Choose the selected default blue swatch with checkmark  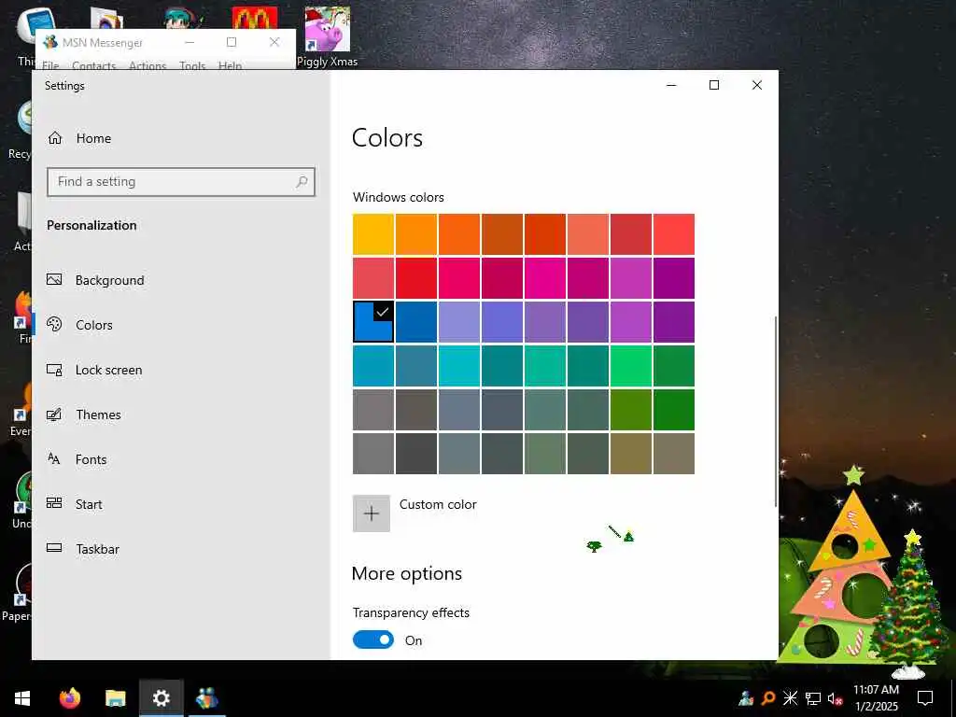(x=373, y=322)
